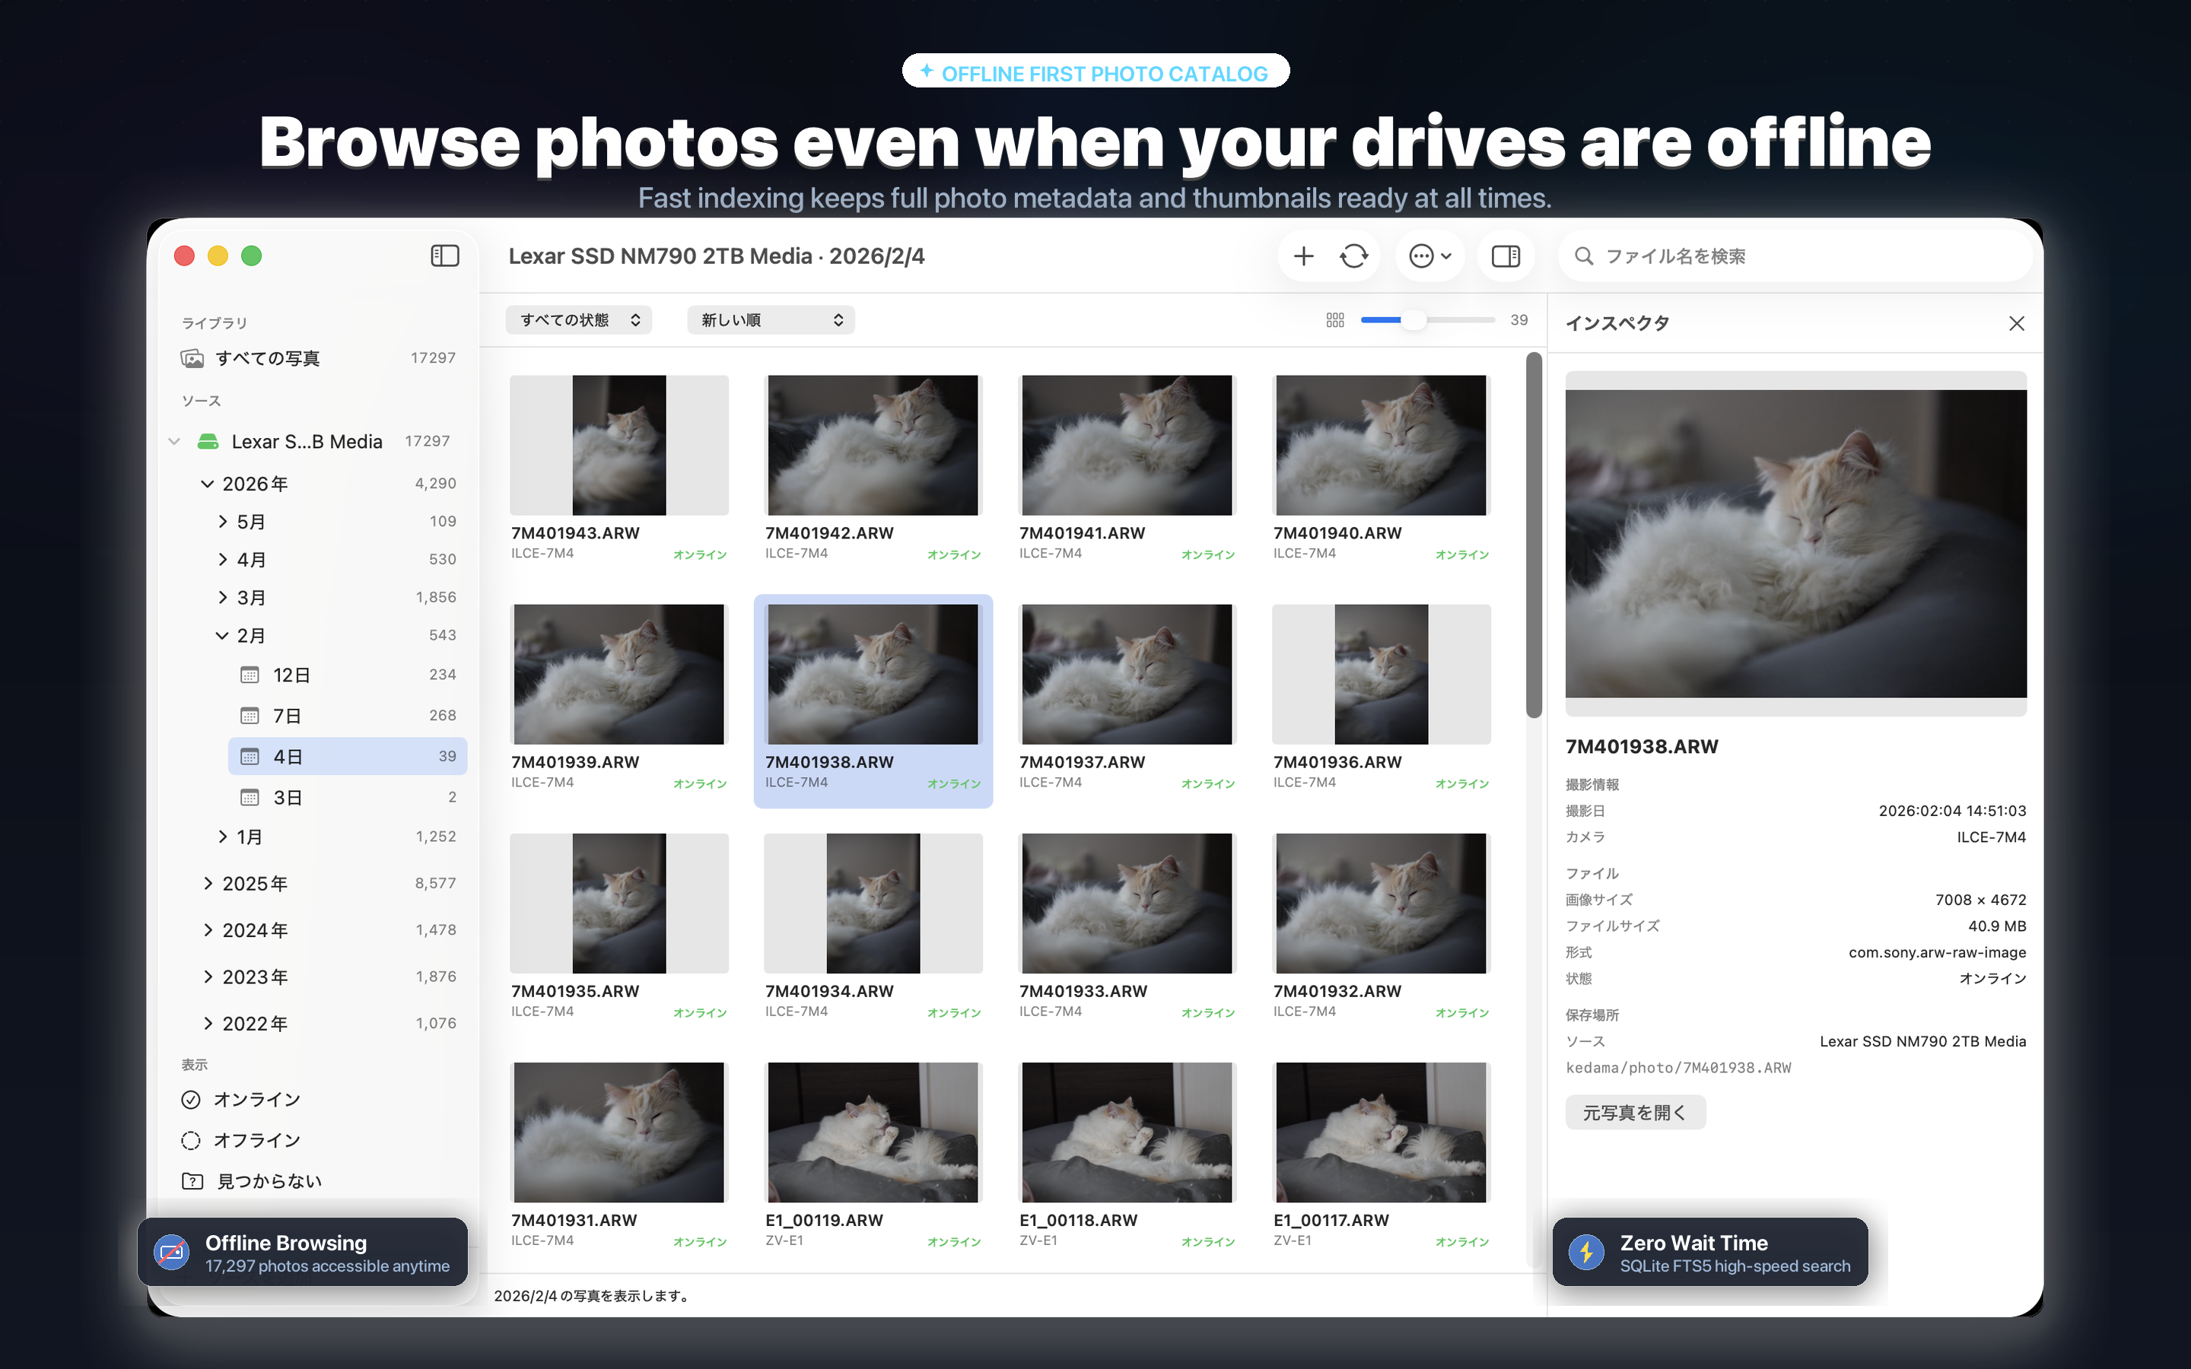2191x1369 pixels.
Task: Click calendar icon beside 3日
Action: 249,797
